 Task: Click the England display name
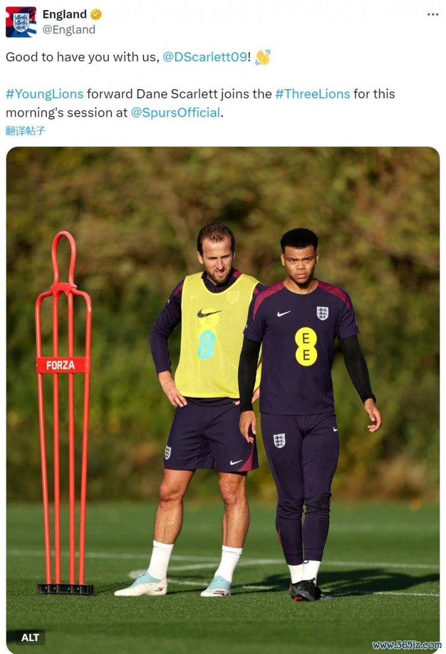(64, 14)
